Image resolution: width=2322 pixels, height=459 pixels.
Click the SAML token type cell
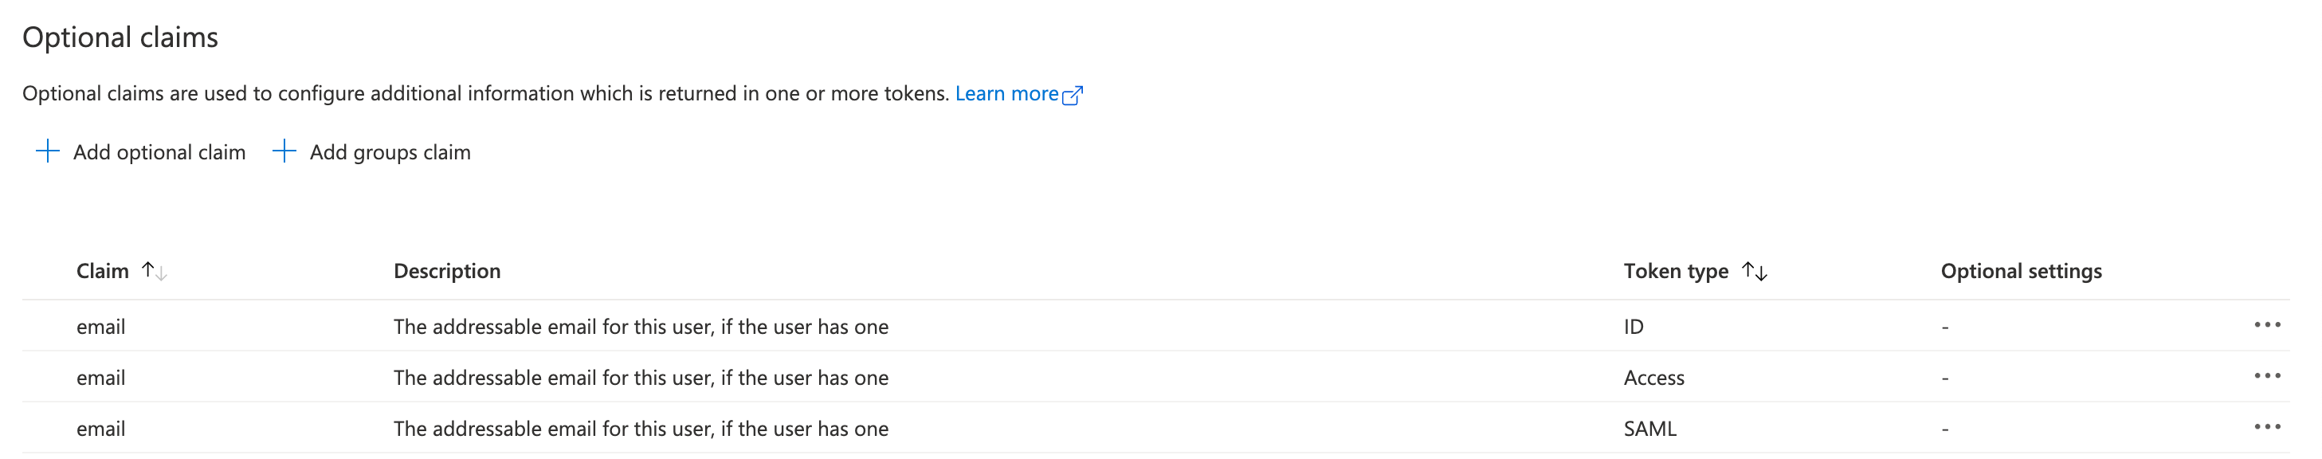coord(1649,430)
